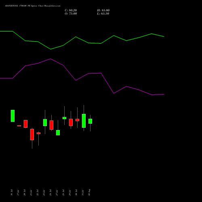Click the high value 'H: 85.00'
202x202 pixels.
tap(103, 11)
